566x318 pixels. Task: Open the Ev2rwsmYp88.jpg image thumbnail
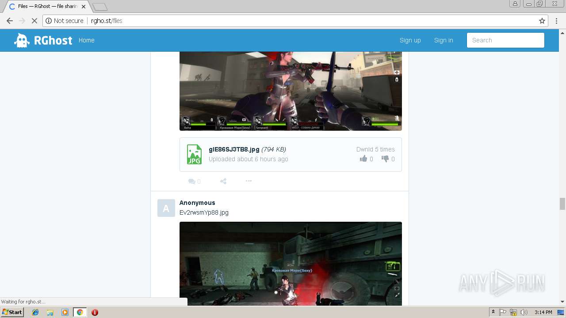coord(291,264)
